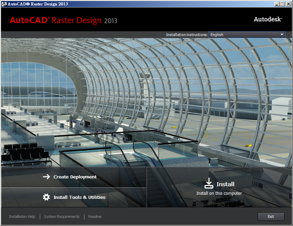
Task: Close the installer window using the title bar X
Action: click(x=288, y=4)
